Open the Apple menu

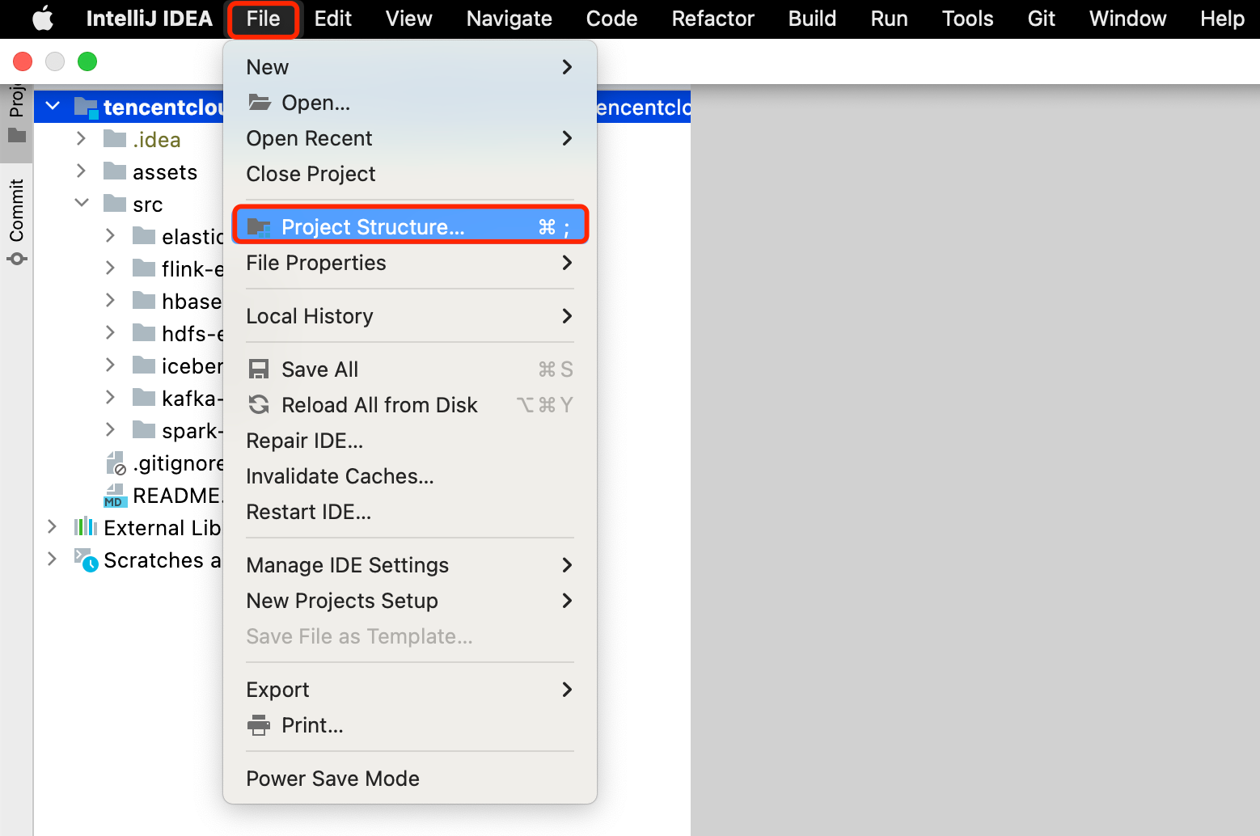42,19
